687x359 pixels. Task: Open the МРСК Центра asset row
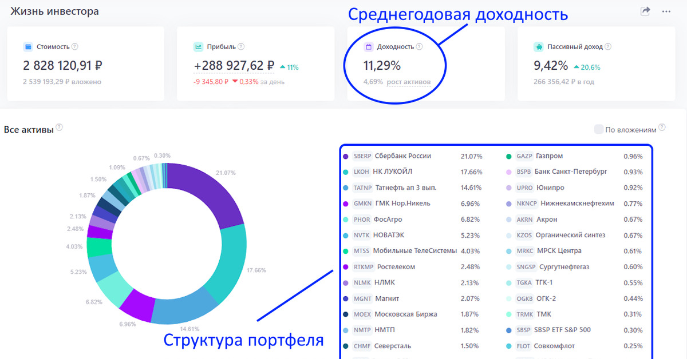pos(575,251)
